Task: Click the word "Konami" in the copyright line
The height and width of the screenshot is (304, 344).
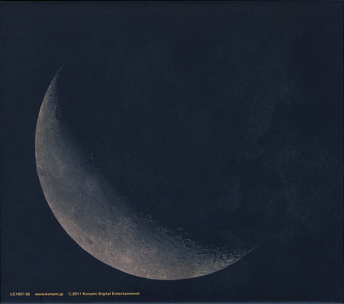Action: [x=90, y=294]
